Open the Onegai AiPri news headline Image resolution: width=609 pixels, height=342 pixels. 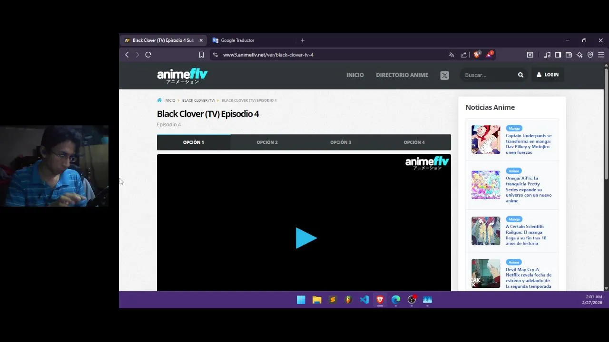tap(529, 190)
